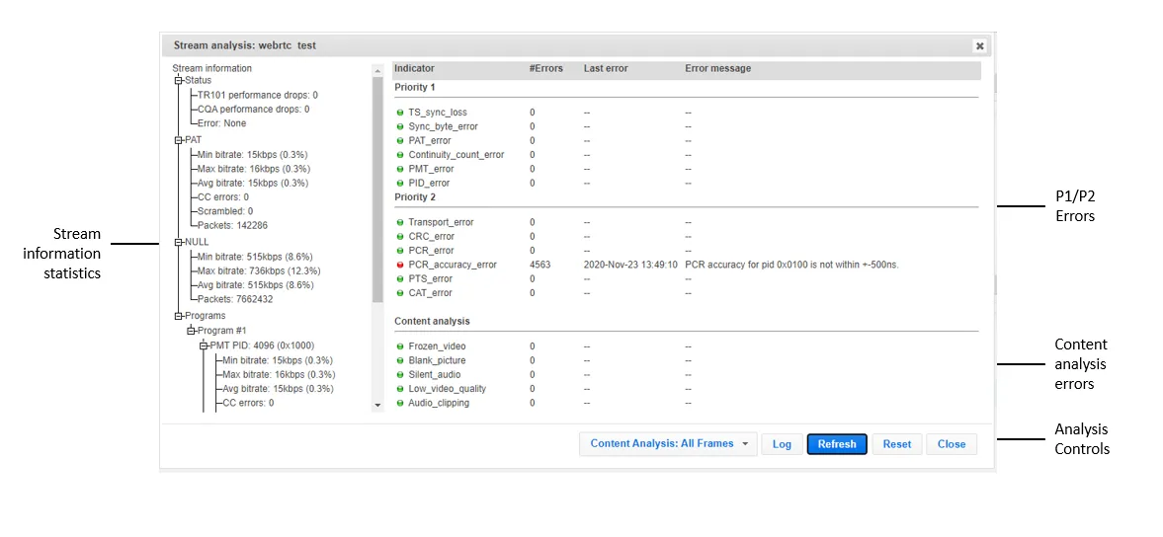Click the green status dot beside TS_sync_loss
The height and width of the screenshot is (537, 1163).
coord(400,113)
